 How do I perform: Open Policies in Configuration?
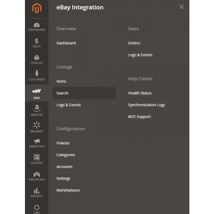63,143
